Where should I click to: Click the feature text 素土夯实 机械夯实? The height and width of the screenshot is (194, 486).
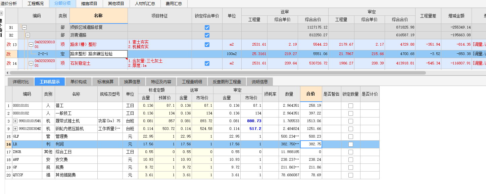pyautogui.click(x=159, y=44)
